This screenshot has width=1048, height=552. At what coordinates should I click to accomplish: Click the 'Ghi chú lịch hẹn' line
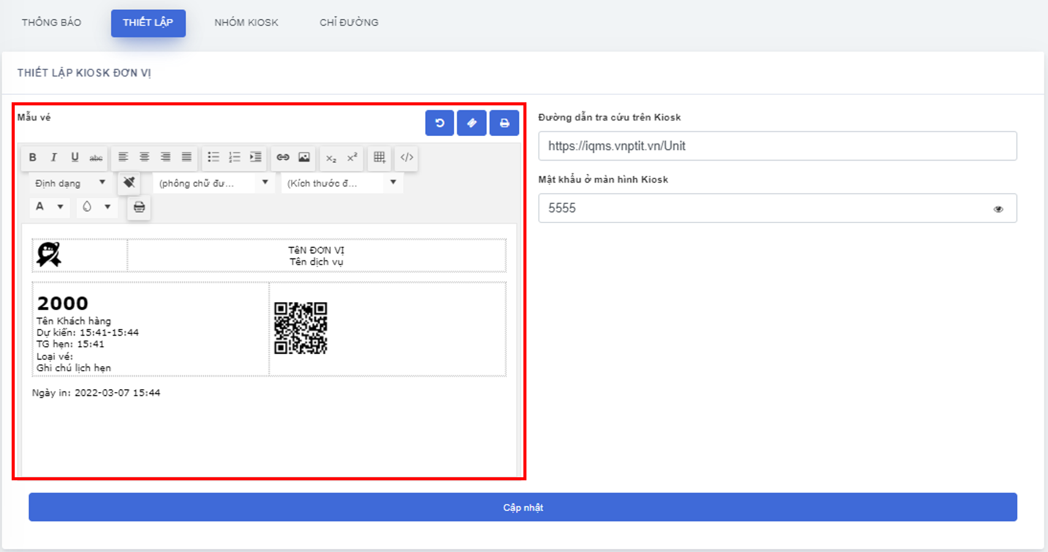[x=74, y=368]
